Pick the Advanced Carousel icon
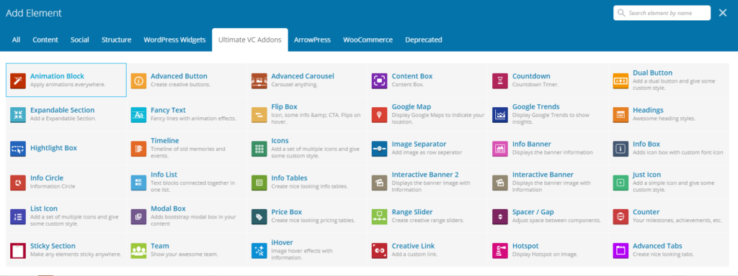 point(259,80)
